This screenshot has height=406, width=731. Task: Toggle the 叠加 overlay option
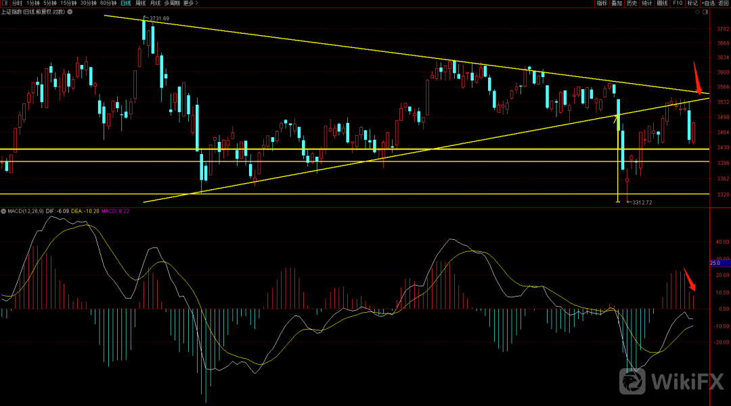pos(617,3)
